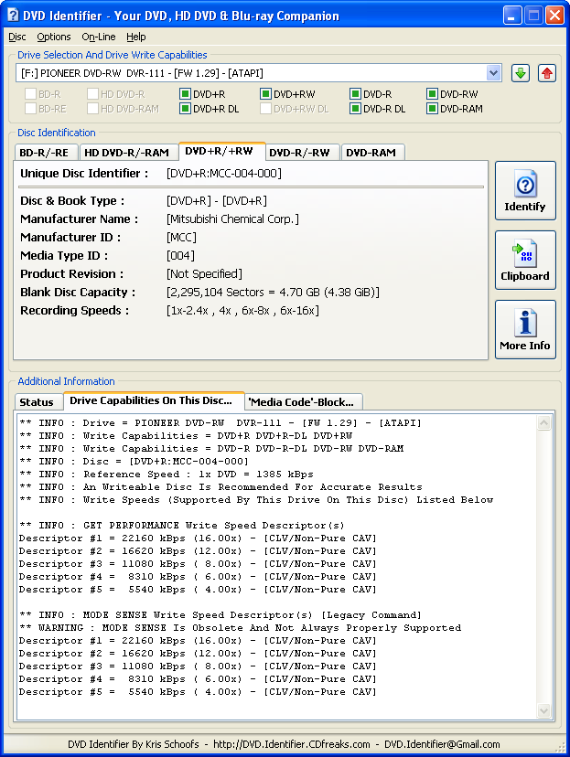Click the red up-arrow eject button

point(547,73)
